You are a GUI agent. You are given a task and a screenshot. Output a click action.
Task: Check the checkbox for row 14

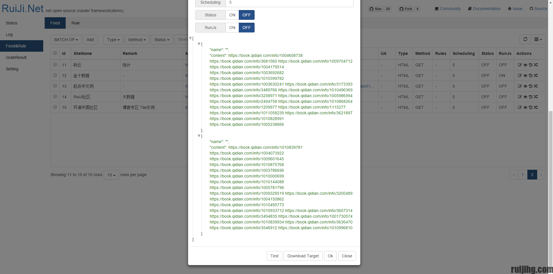(x=55, y=96)
